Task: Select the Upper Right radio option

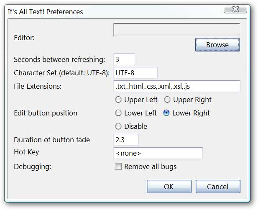Action: [167, 100]
